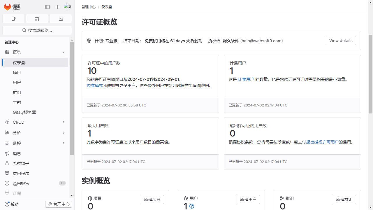Open 群组 admin page in sidebar
Viewport: 373px width, 210px height.
(35, 92)
